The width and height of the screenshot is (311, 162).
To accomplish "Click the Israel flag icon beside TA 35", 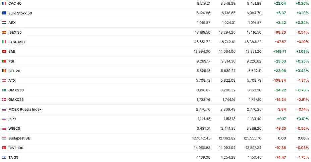I will 4,157.
